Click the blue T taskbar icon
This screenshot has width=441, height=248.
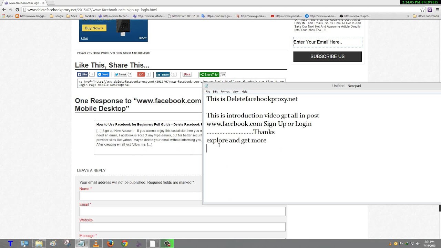[10, 244]
